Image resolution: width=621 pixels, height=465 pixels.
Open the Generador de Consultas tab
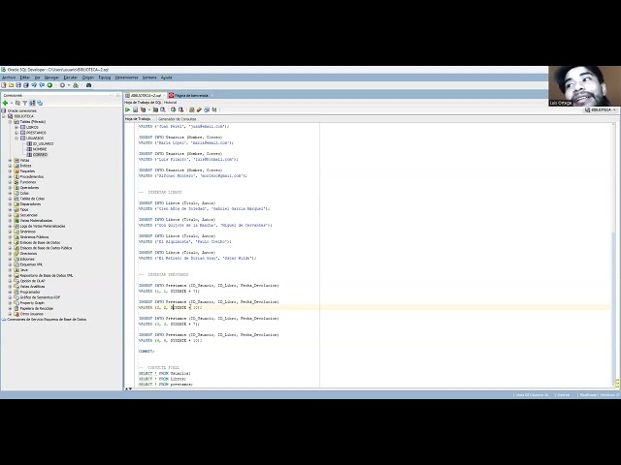coord(177,119)
